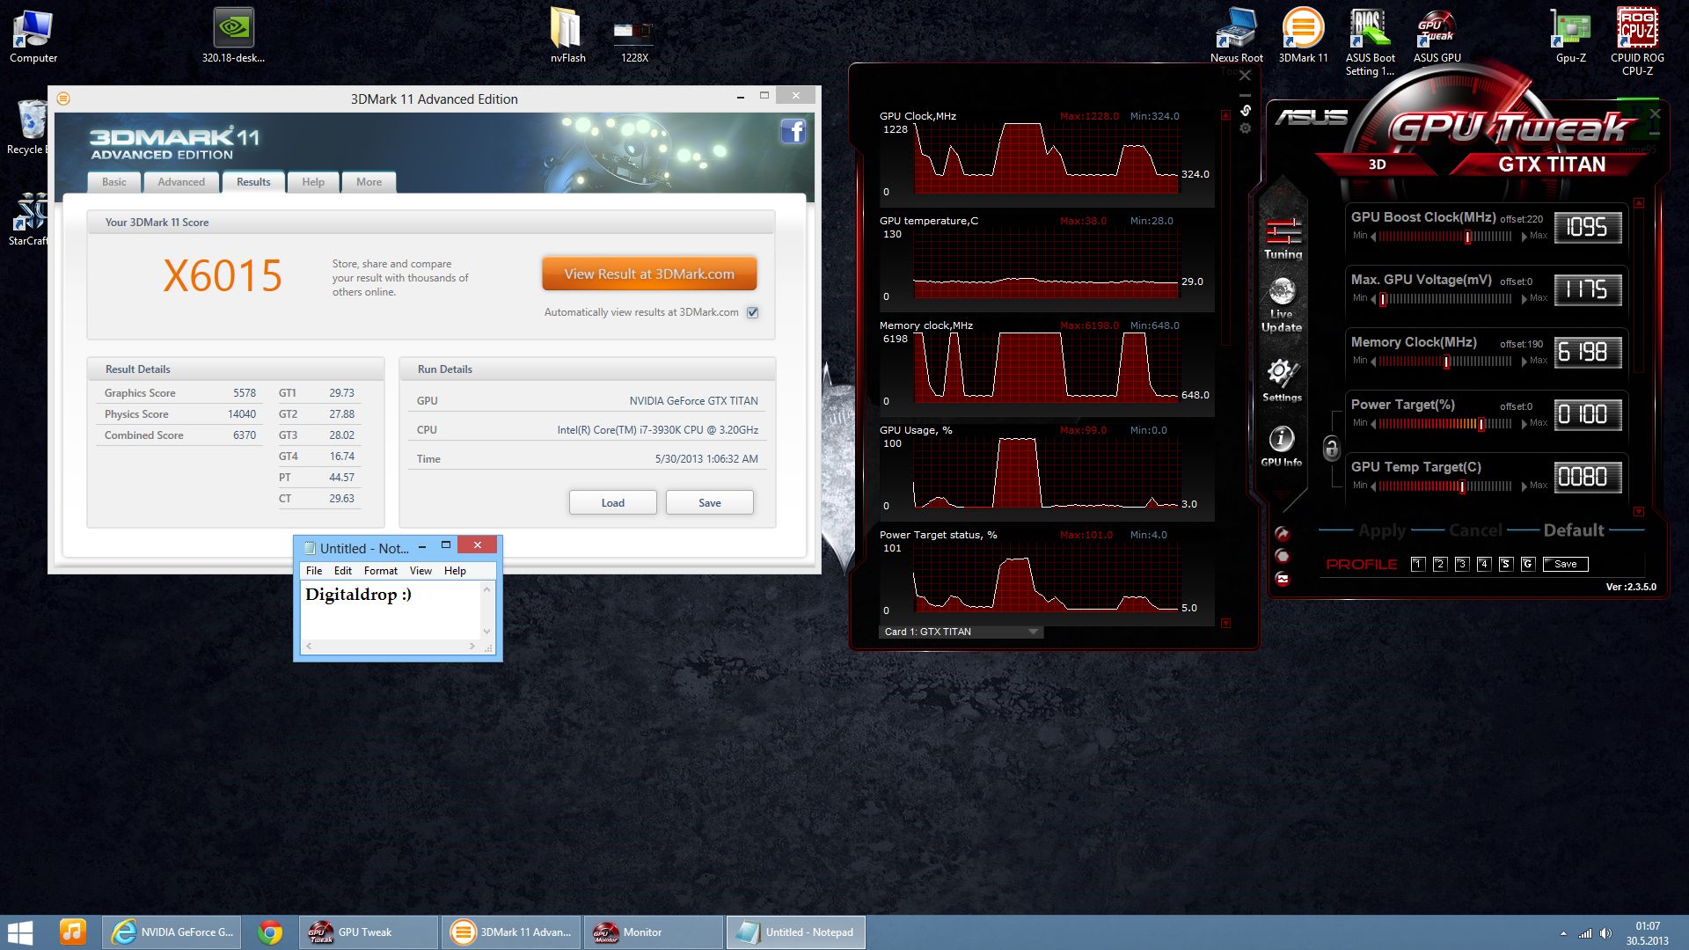
Task: Decrease Memory Clock with Min arrow
Action: point(1373,362)
